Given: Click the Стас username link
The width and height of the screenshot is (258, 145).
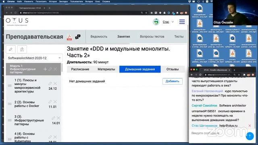Looking at the screenshot, I should click(x=166, y=22).
